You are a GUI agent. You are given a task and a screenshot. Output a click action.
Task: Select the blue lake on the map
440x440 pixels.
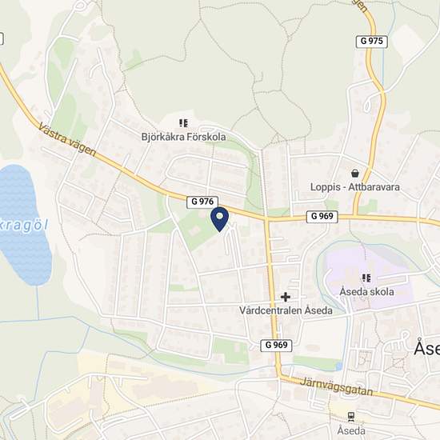(22, 225)
